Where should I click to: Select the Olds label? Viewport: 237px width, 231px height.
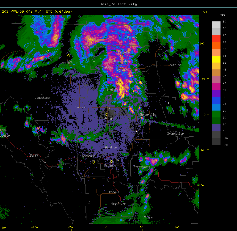tap(107, 108)
